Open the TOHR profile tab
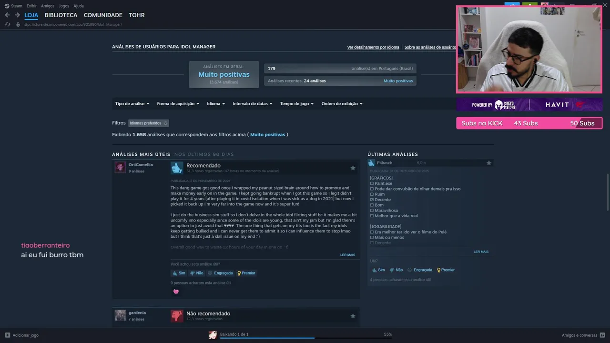610x343 pixels. 137,15
